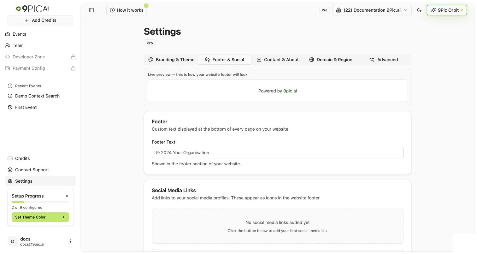Open docs account three-dot menu
This screenshot has height=254, width=477.
[x=71, y=241]
